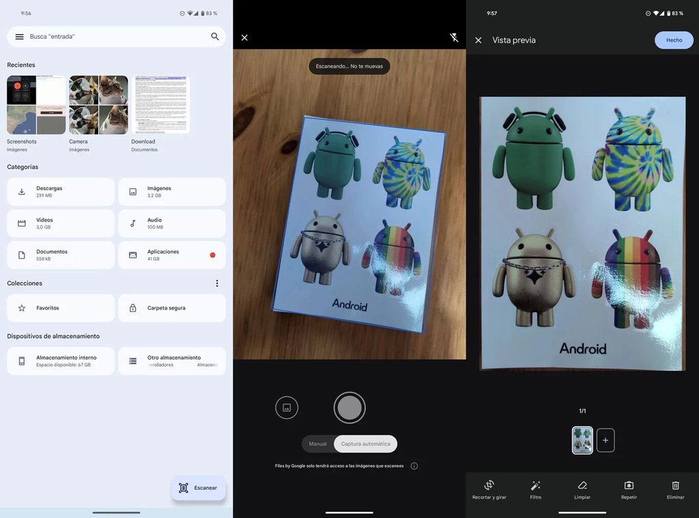This screenshot has width=699, height=518.
Task: Tap the search icon in the search bar
Action: click(x=214, y=36)
